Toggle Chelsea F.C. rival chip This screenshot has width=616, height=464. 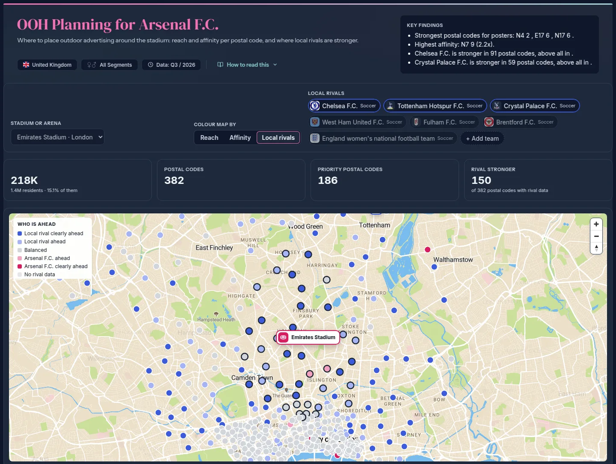tap(344, 106)
